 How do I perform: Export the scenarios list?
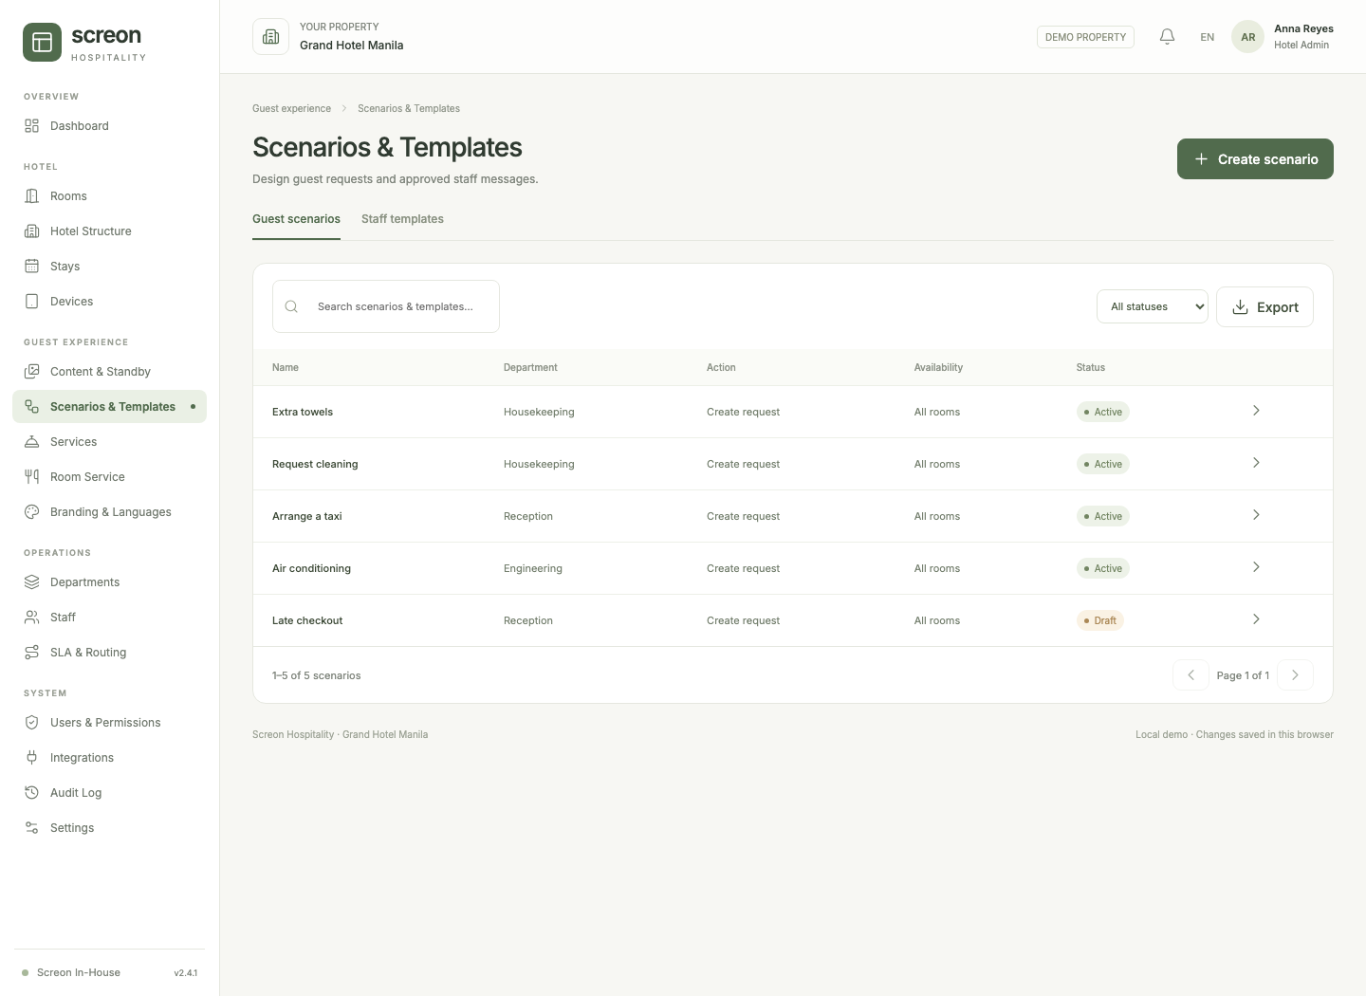click(1264, 307)
